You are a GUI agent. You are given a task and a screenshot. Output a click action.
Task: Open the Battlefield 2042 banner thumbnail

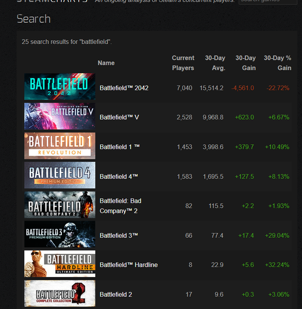coord(60,87)
